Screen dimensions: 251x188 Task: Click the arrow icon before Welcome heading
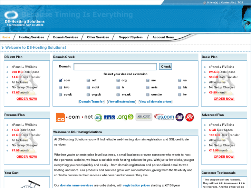2,48
